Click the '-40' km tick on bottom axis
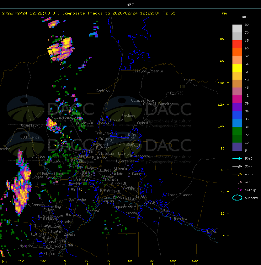Screen dimensions: 261x265 [x=21, y=261]
